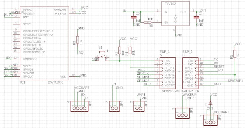
Task: Click capacitor C1 near OUT
Action: 196,17
